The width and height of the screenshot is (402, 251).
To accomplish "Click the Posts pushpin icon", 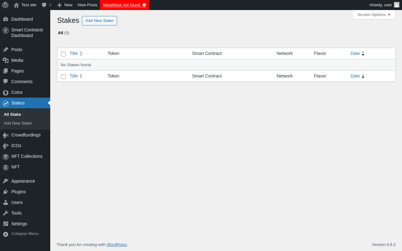I will (x=6, y=50).
